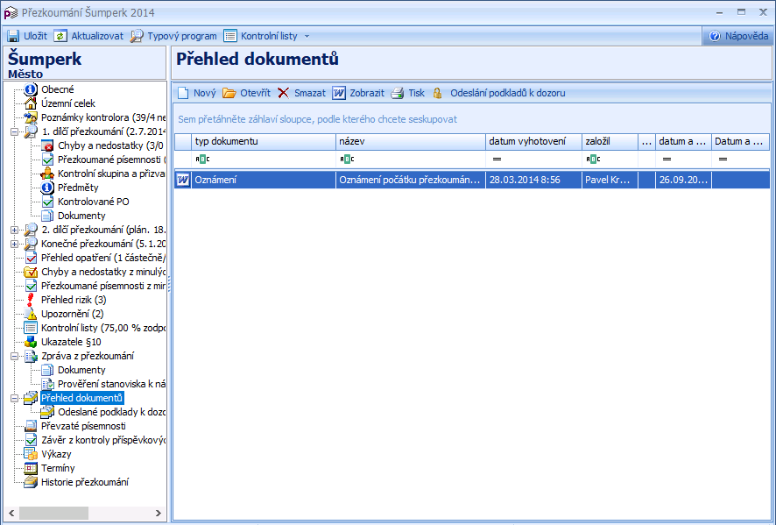Click the Word icon in Oznámení row
The height and width of the screenshot is (525, 776).
[183, 180]
